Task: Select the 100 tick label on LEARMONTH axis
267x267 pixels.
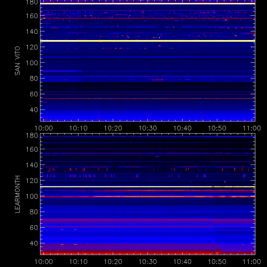Action: point(32,196)
